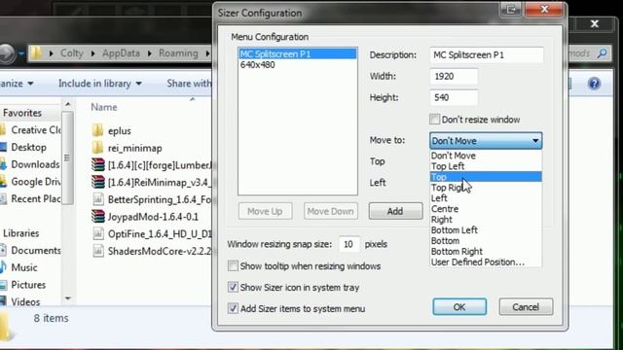Image resolution: width=623 pixels, height=350 pixels.
Task: Open the Include in library menu
Action: click(99, 84)
